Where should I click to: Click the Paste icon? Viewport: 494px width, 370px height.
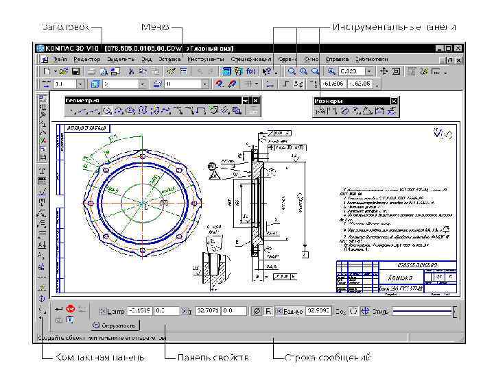pyautogui.click(x=155, y=71)
